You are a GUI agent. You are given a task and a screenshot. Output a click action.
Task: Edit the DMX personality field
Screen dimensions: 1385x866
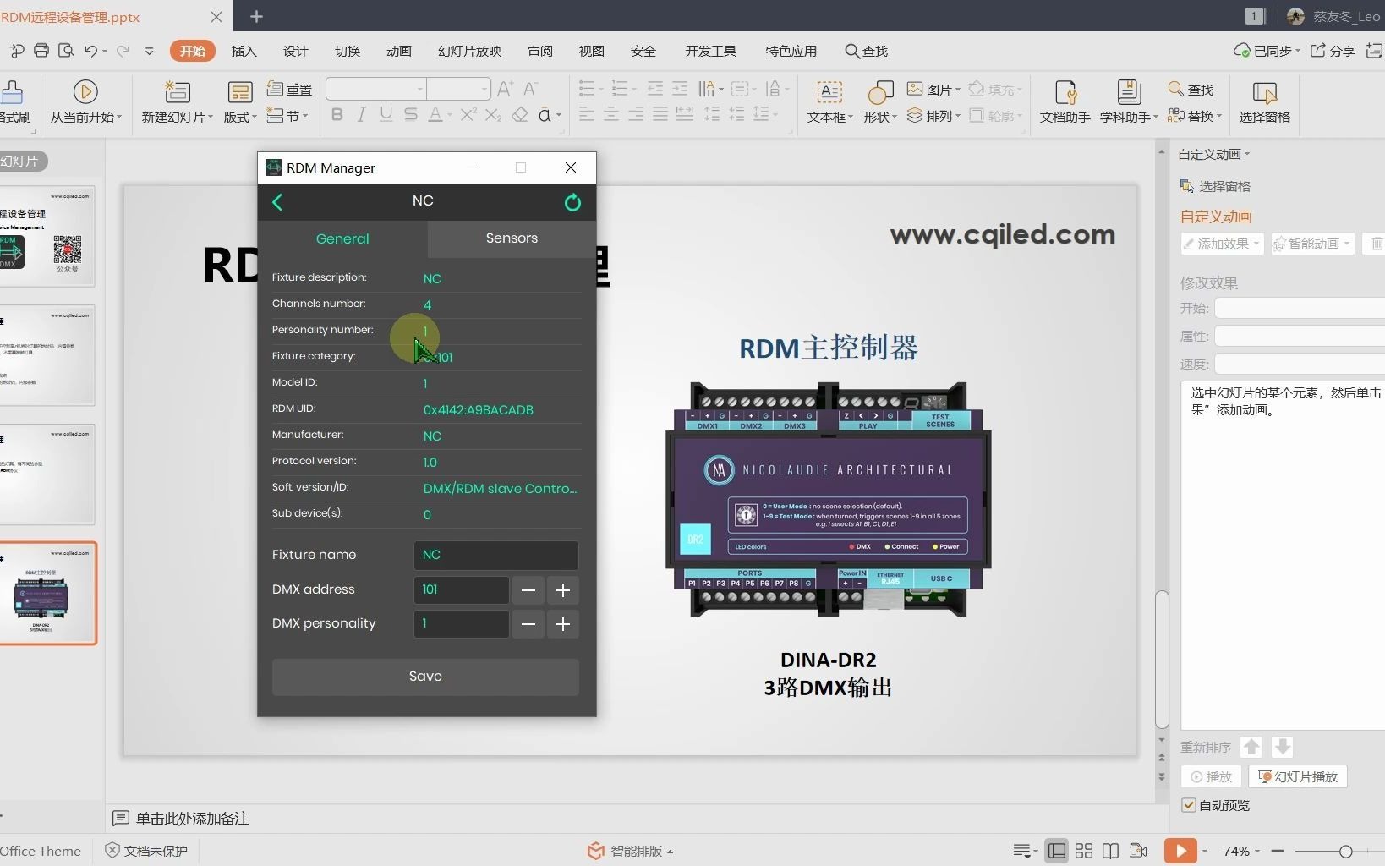tap(461, 624)
